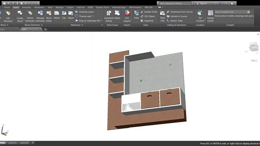Click Download from Source

180,12
